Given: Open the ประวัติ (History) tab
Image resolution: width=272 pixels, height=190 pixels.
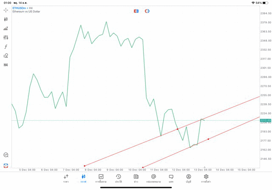Looking at the screenshot, I should [119, 178].
